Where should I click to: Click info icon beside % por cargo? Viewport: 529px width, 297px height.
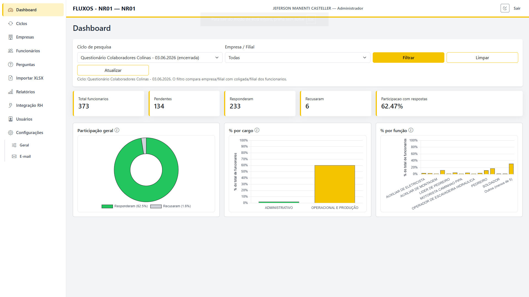(x=257, y=130)
